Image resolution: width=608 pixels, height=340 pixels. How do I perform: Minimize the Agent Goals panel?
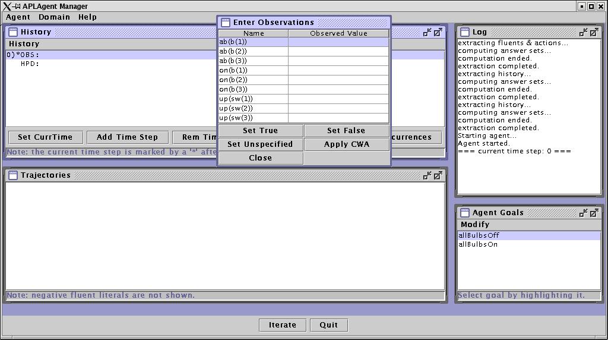coord(584,213)
